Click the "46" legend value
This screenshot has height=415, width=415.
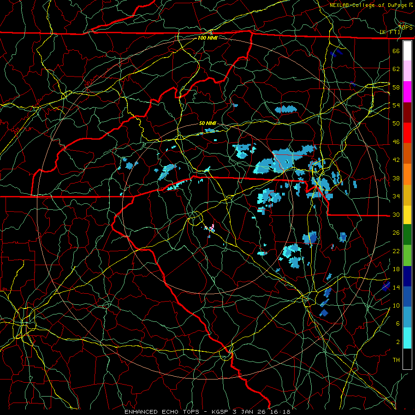(x=396, y=142)
